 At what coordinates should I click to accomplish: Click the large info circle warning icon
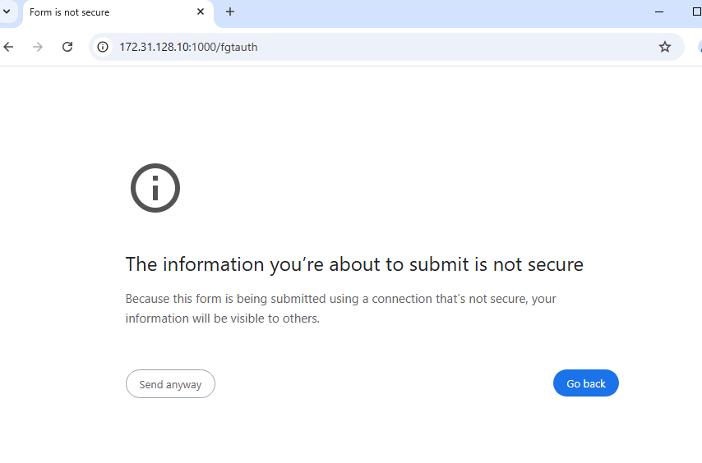tap(155, 188)
